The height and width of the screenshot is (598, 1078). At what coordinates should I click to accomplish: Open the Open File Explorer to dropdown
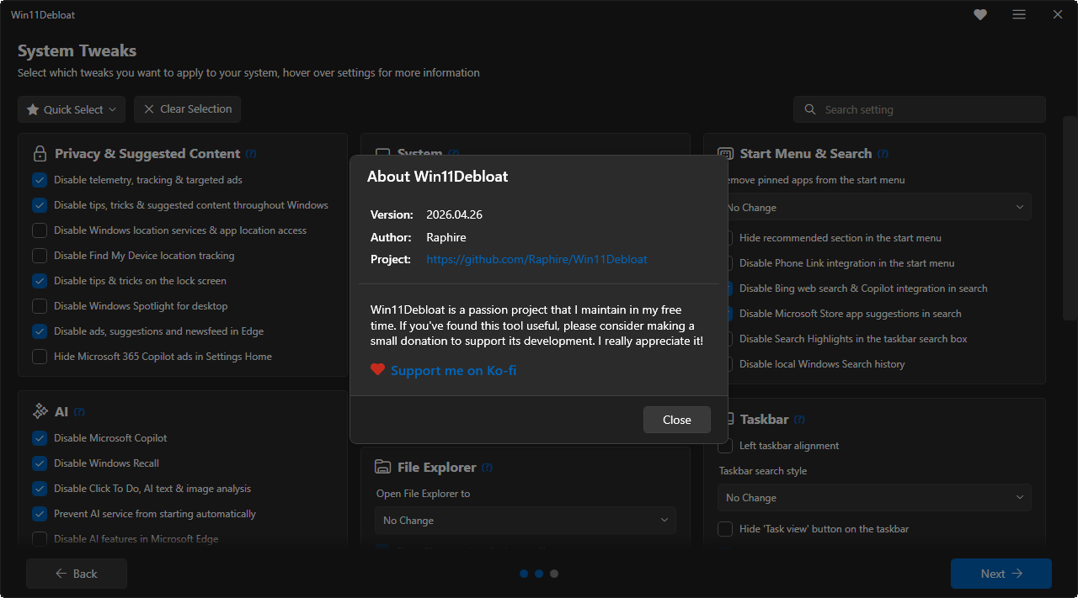526,520
